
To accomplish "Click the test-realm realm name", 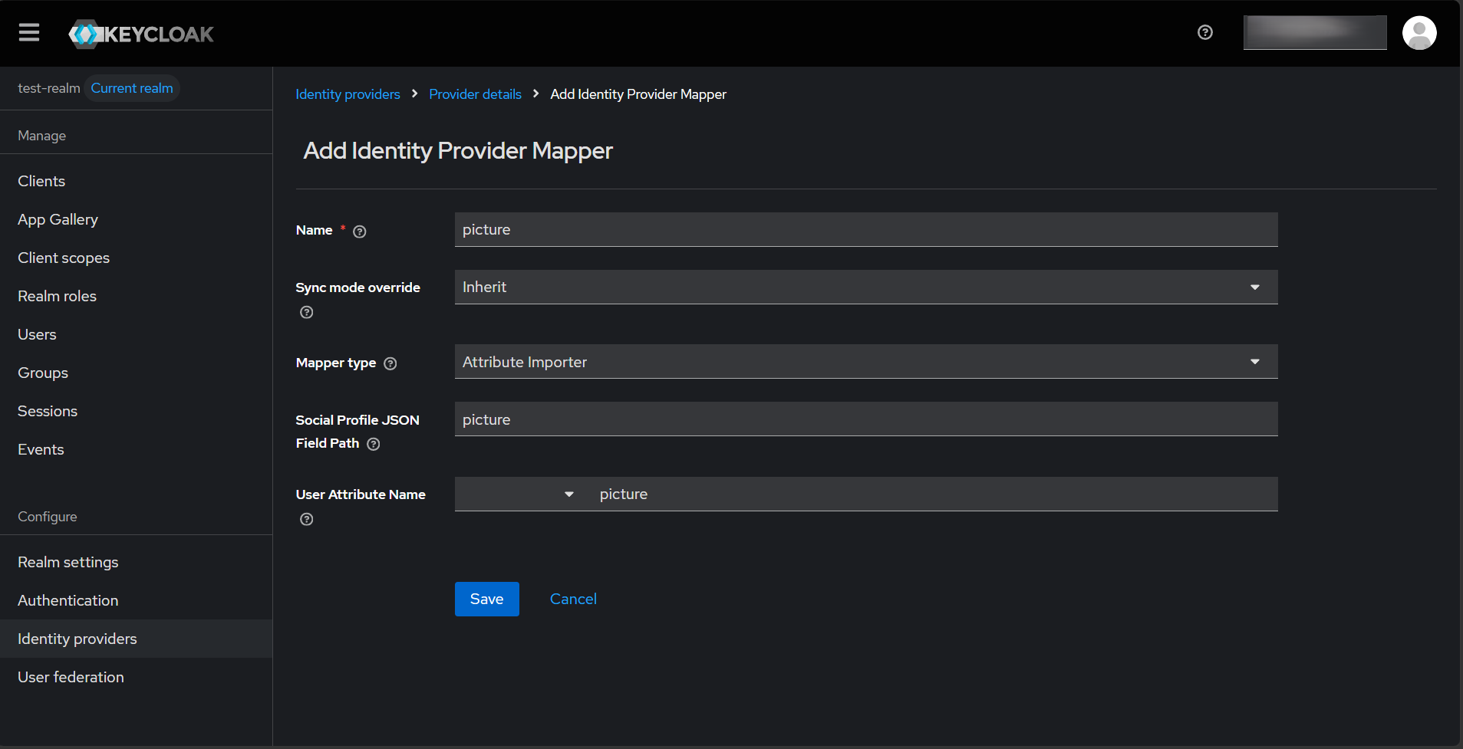I will pyautogui.click(x=49, y=88).
